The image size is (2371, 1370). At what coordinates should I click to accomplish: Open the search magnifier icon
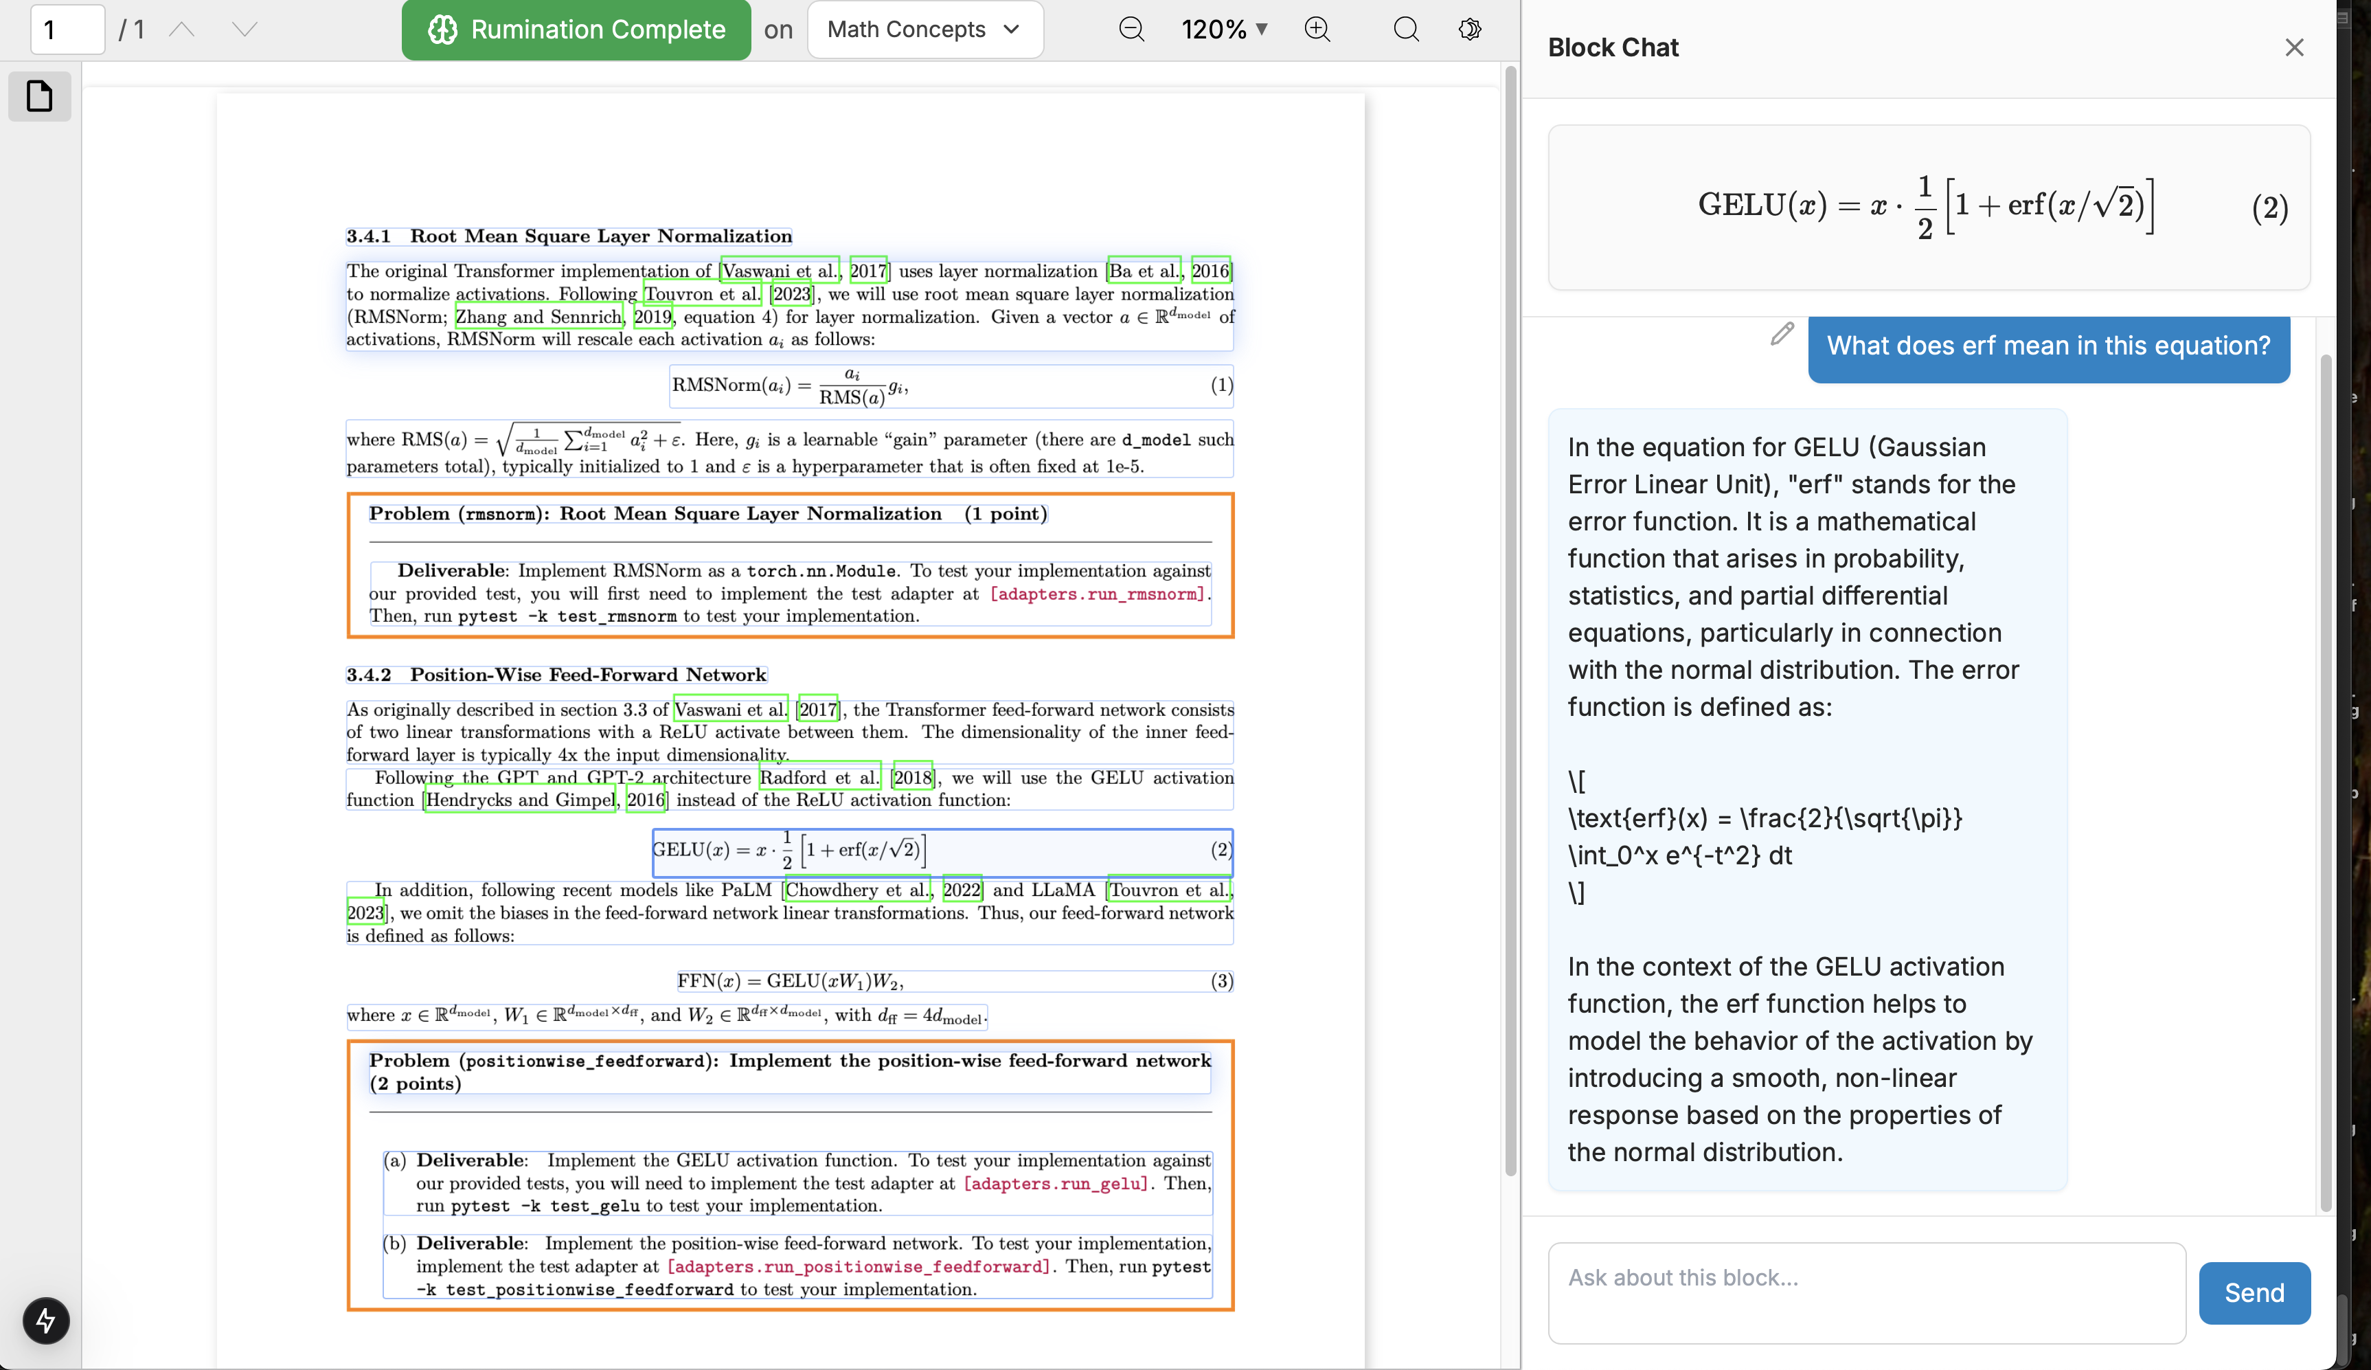pos(1405,29)
